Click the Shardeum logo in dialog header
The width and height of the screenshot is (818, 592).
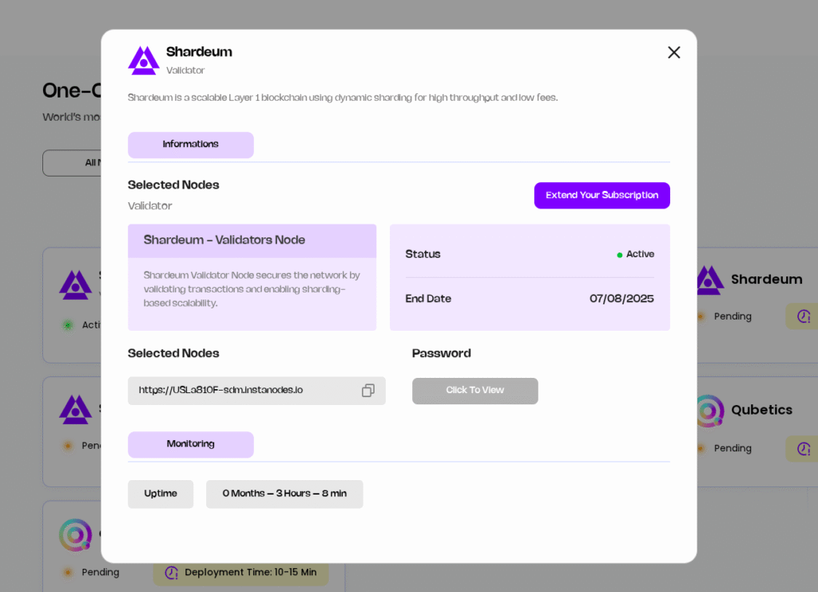coord(144,61)
